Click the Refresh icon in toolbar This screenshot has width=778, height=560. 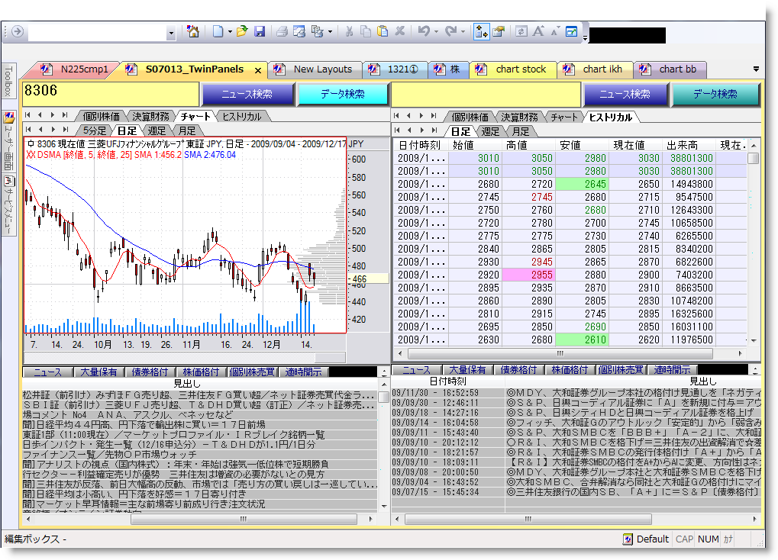pos(521,31)
